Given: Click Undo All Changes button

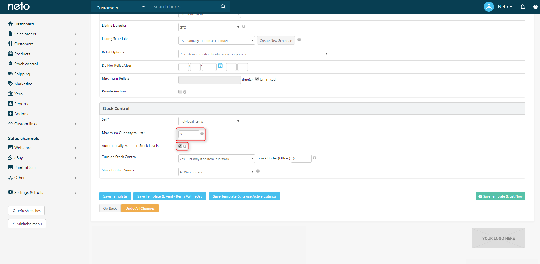Looking at the screenshot, I should 140,208.
